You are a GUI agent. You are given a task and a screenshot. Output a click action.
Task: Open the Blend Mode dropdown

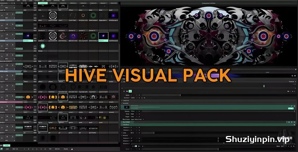tap(137, 119)
